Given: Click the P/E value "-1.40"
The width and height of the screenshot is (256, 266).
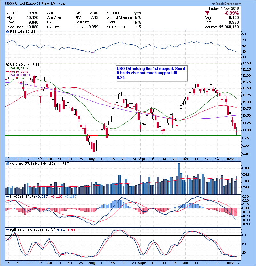Looking at the screenshot, I should pyautogui.click(x=94, y=13).
